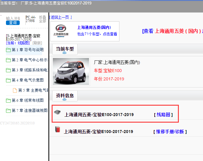Click the 查看 上海通用五菱(国内) header link
This screenshot has width=203, height=161.
tap(173, 31)
